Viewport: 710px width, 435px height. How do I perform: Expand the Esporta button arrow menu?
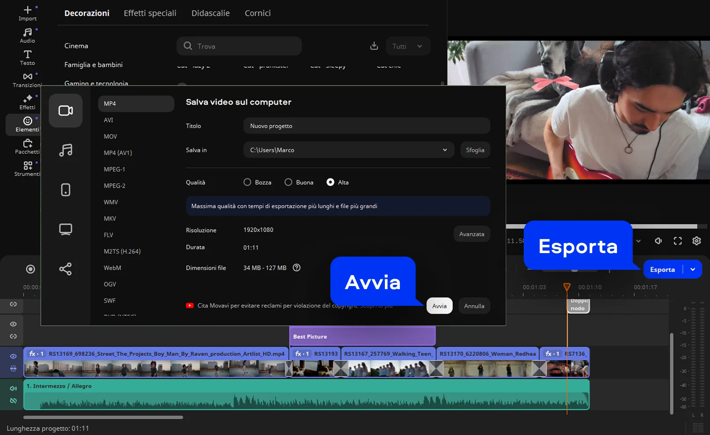pyautogui.click(x=693, y=269)
